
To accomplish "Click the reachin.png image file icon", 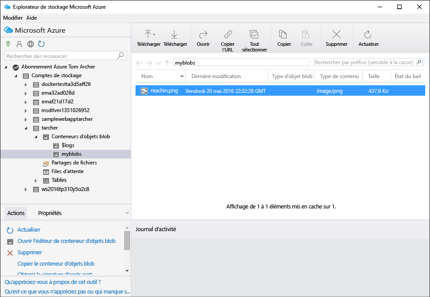I will 144,91.
